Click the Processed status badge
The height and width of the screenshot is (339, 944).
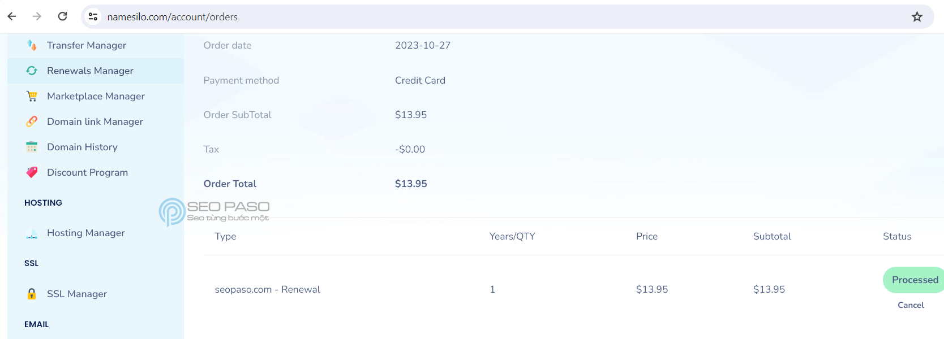coord(914,280)
